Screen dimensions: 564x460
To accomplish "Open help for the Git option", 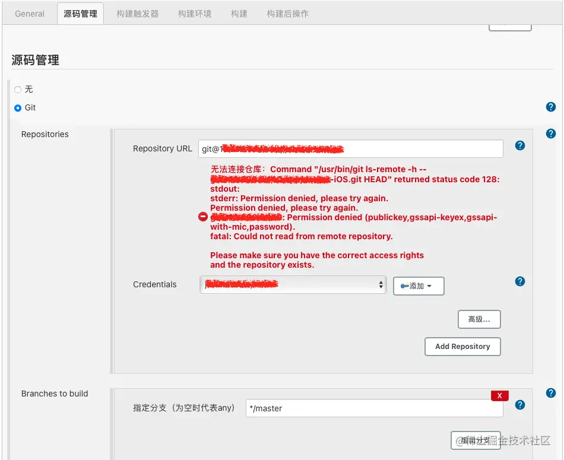I will click(x=551, y=107).
